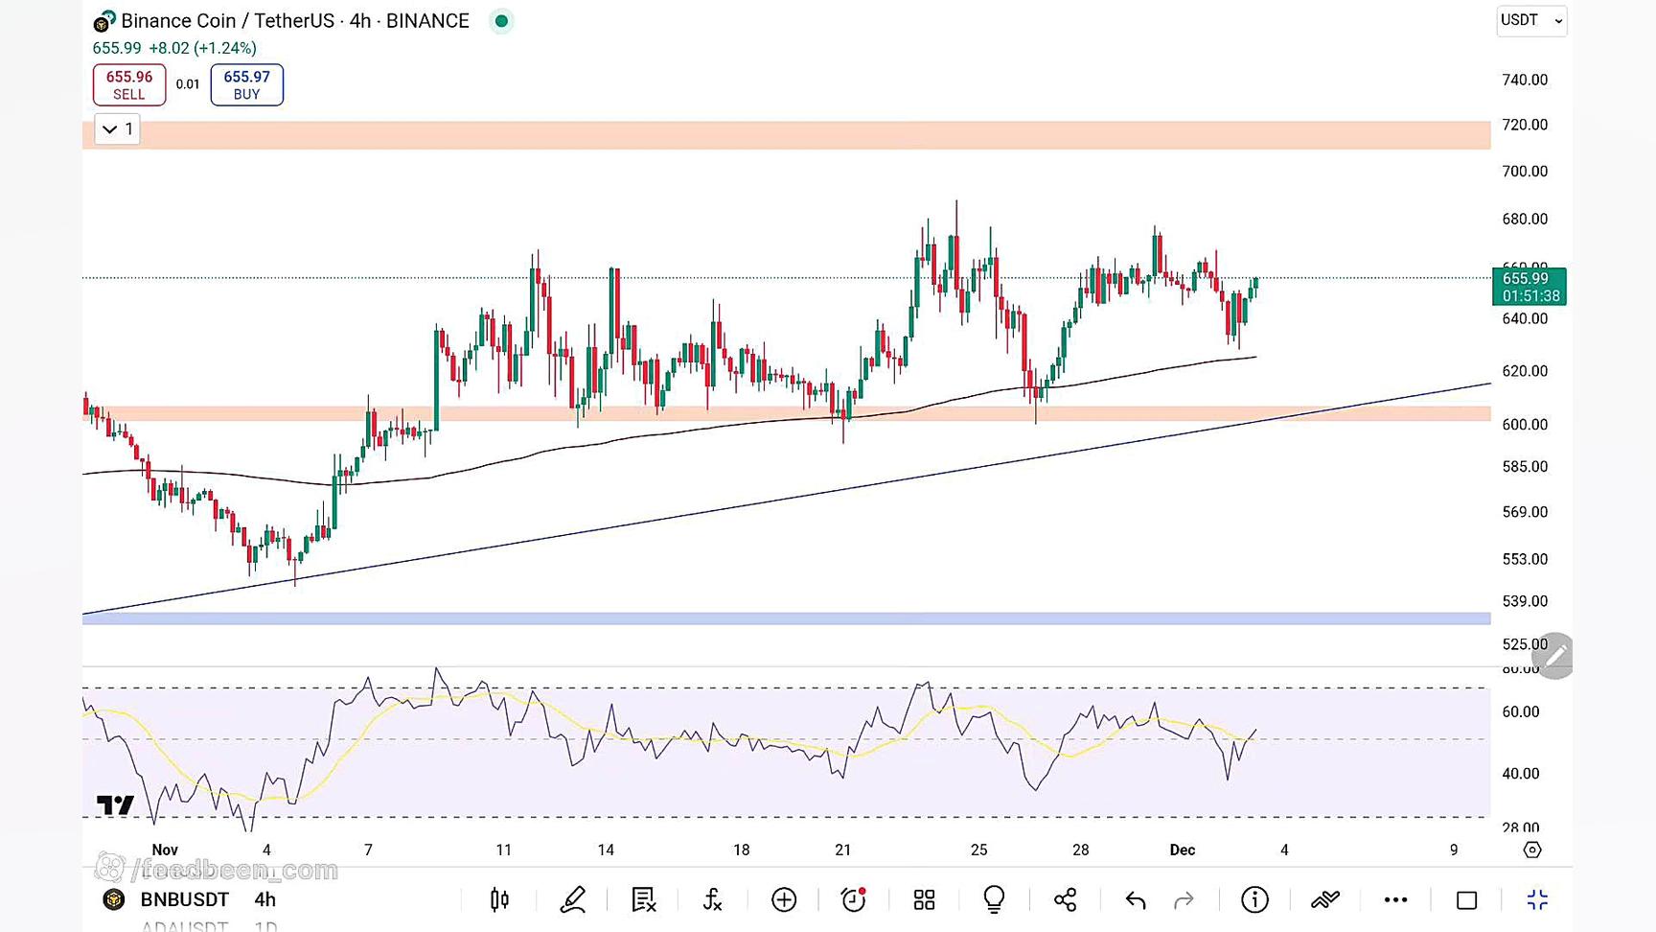Open the notes list icon
Screen dimensions: 1656x932
tap(643, 899)
